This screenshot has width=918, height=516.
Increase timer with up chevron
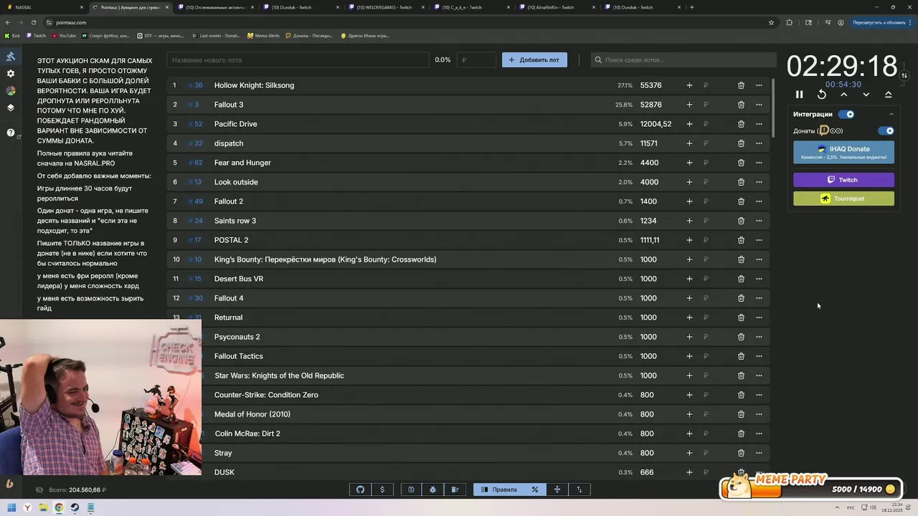point(844,95)
